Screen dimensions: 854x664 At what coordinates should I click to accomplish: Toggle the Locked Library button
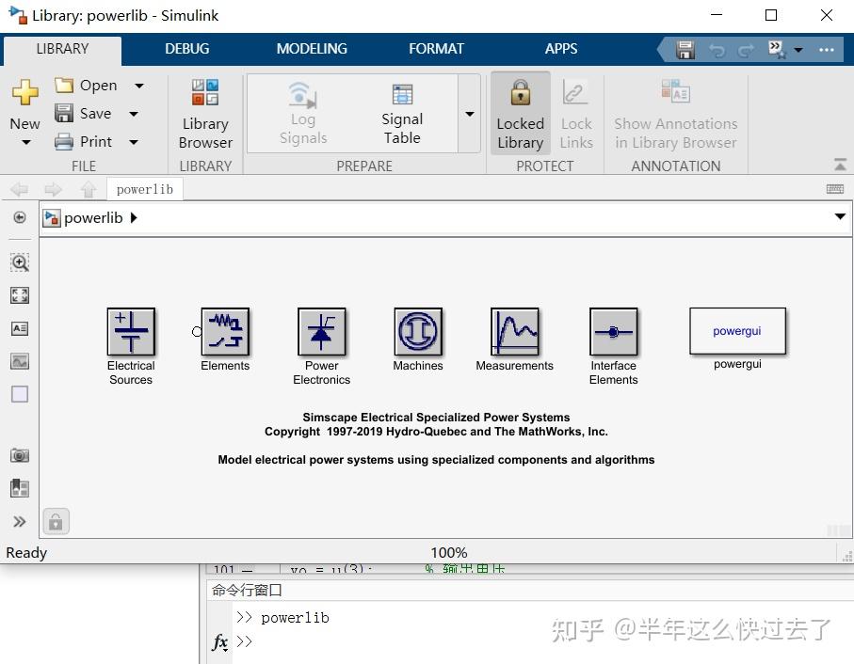(520, 114)
